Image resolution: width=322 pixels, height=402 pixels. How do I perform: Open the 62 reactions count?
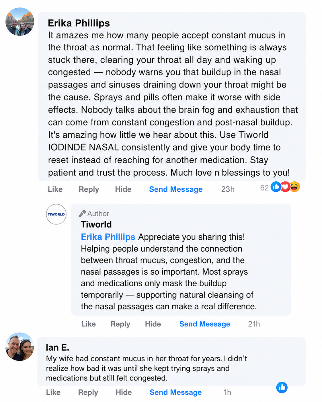264,188
